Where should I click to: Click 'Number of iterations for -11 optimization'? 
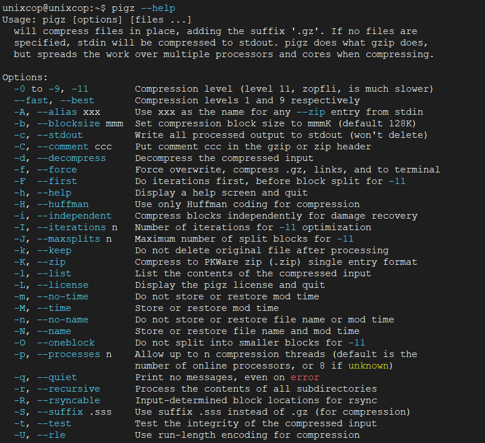(x=253, y=228)
